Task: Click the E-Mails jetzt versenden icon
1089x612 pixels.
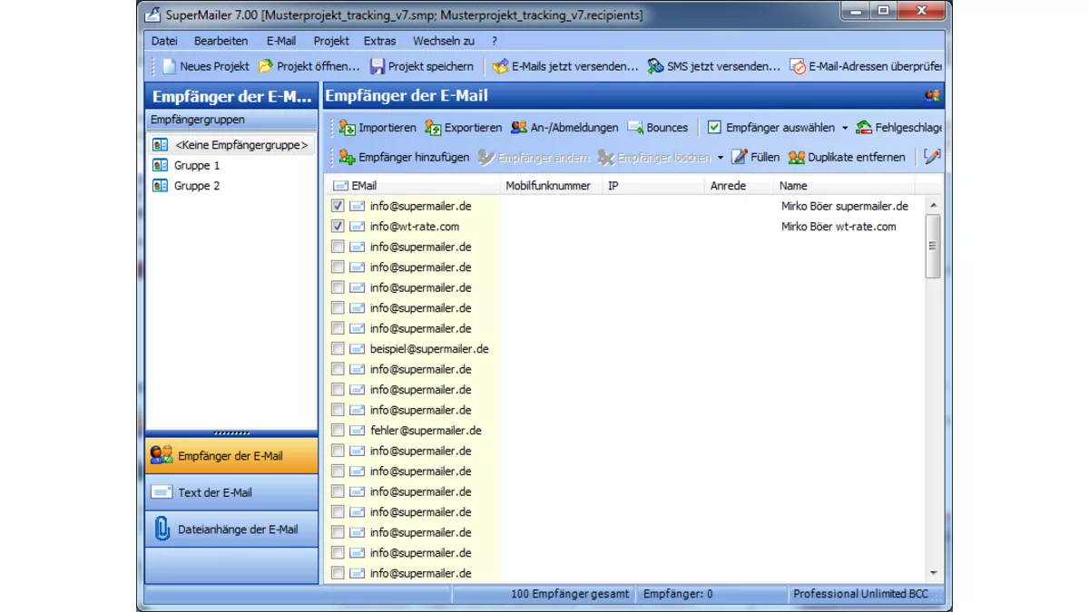Action: click(500, 65)
